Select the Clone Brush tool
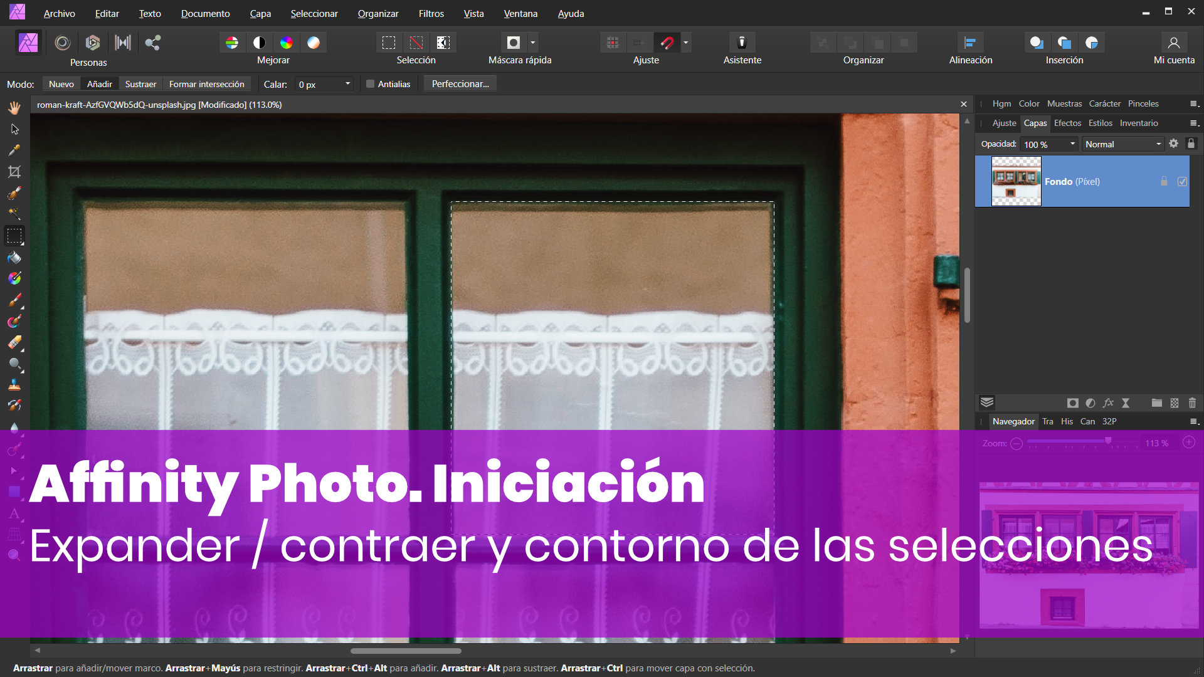This screenshot has height=677, width=1204. point(14,386)
